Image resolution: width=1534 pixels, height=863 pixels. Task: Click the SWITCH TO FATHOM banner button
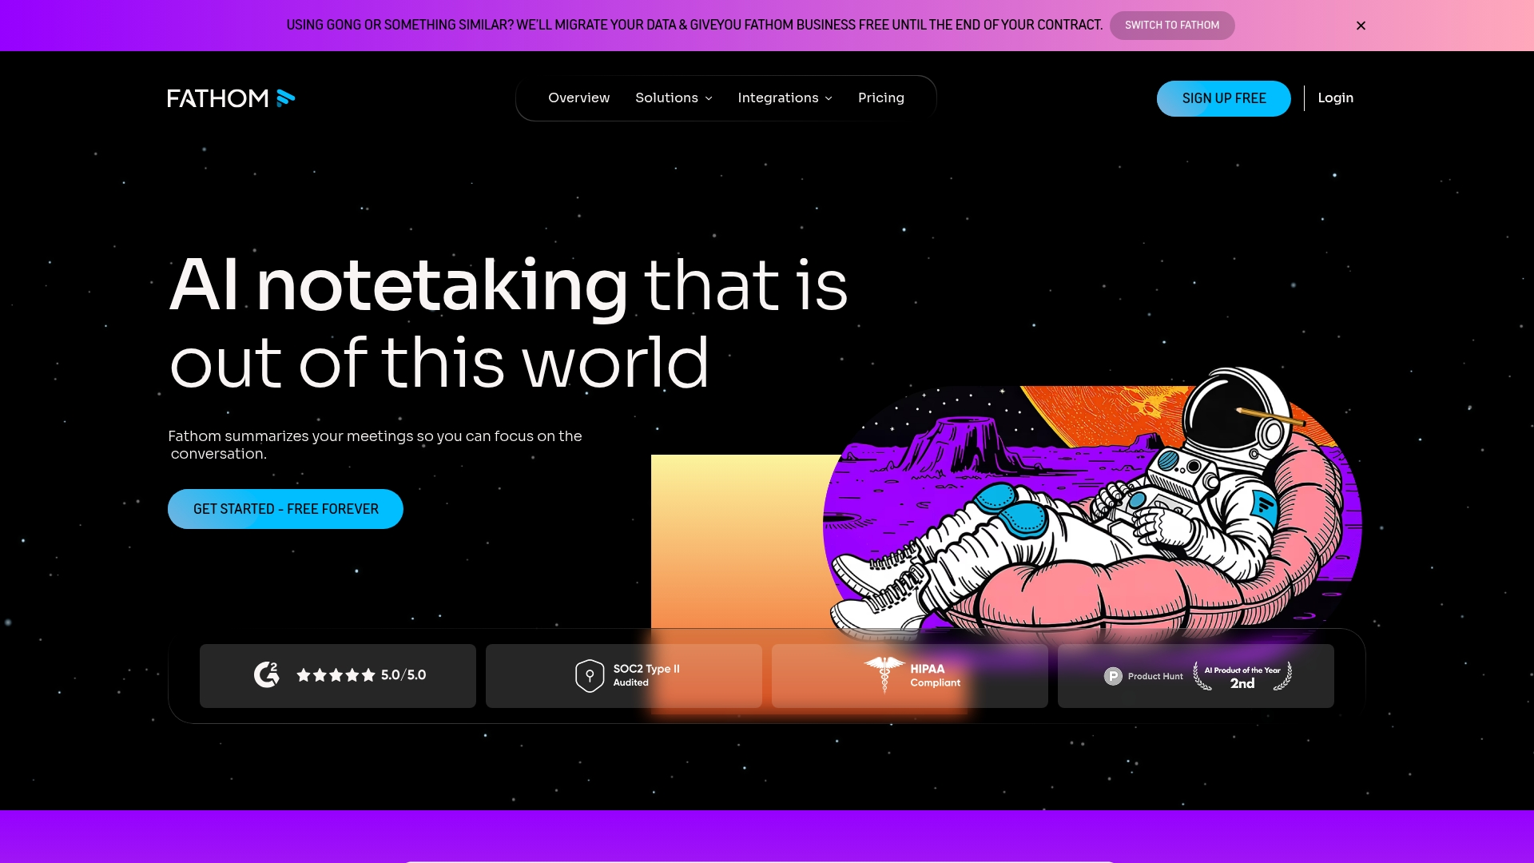point(1171,25)
